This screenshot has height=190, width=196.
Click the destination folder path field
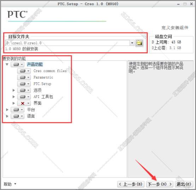[68, 43]
